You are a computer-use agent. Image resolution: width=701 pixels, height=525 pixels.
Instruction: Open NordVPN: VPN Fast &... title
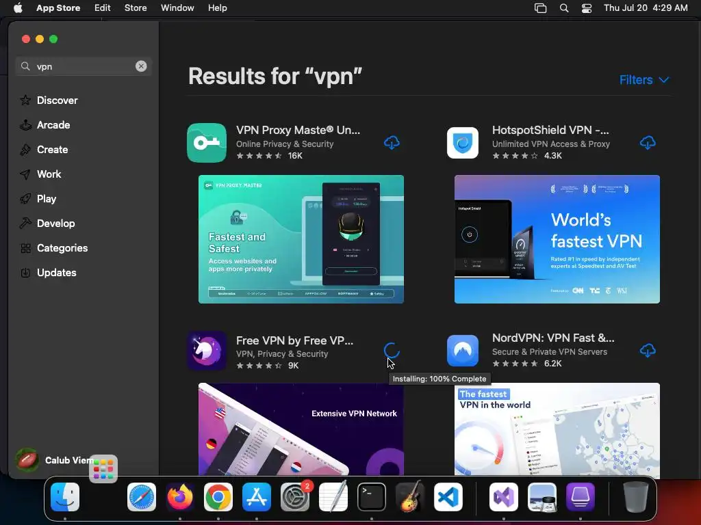[x=553, y=338]
